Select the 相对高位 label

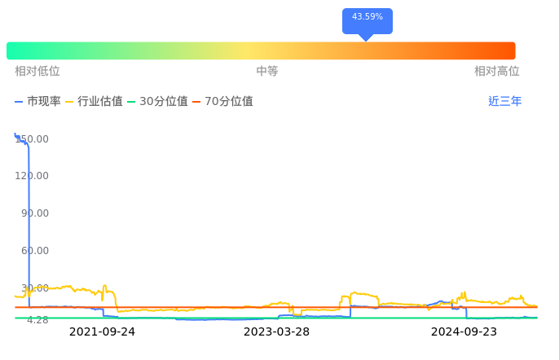coord(497,72)
